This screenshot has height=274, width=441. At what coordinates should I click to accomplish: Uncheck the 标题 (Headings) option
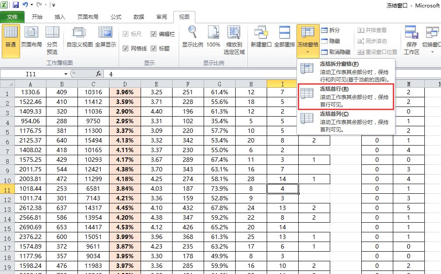(x=154, y=48)
